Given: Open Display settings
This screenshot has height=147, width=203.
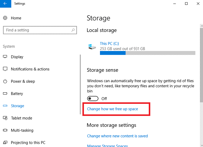Looking at the screenshot, I should tap(17, 57).
